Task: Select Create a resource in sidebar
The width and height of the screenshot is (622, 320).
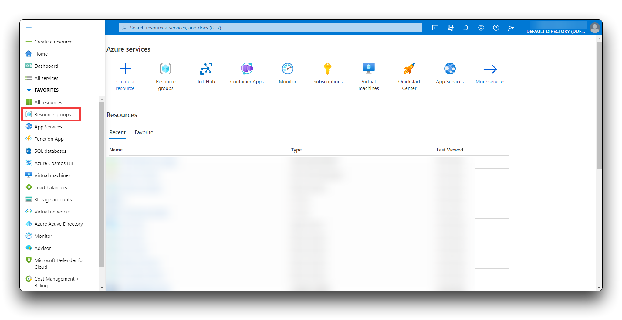Action: pyautogui.click(x=49, y=42)
